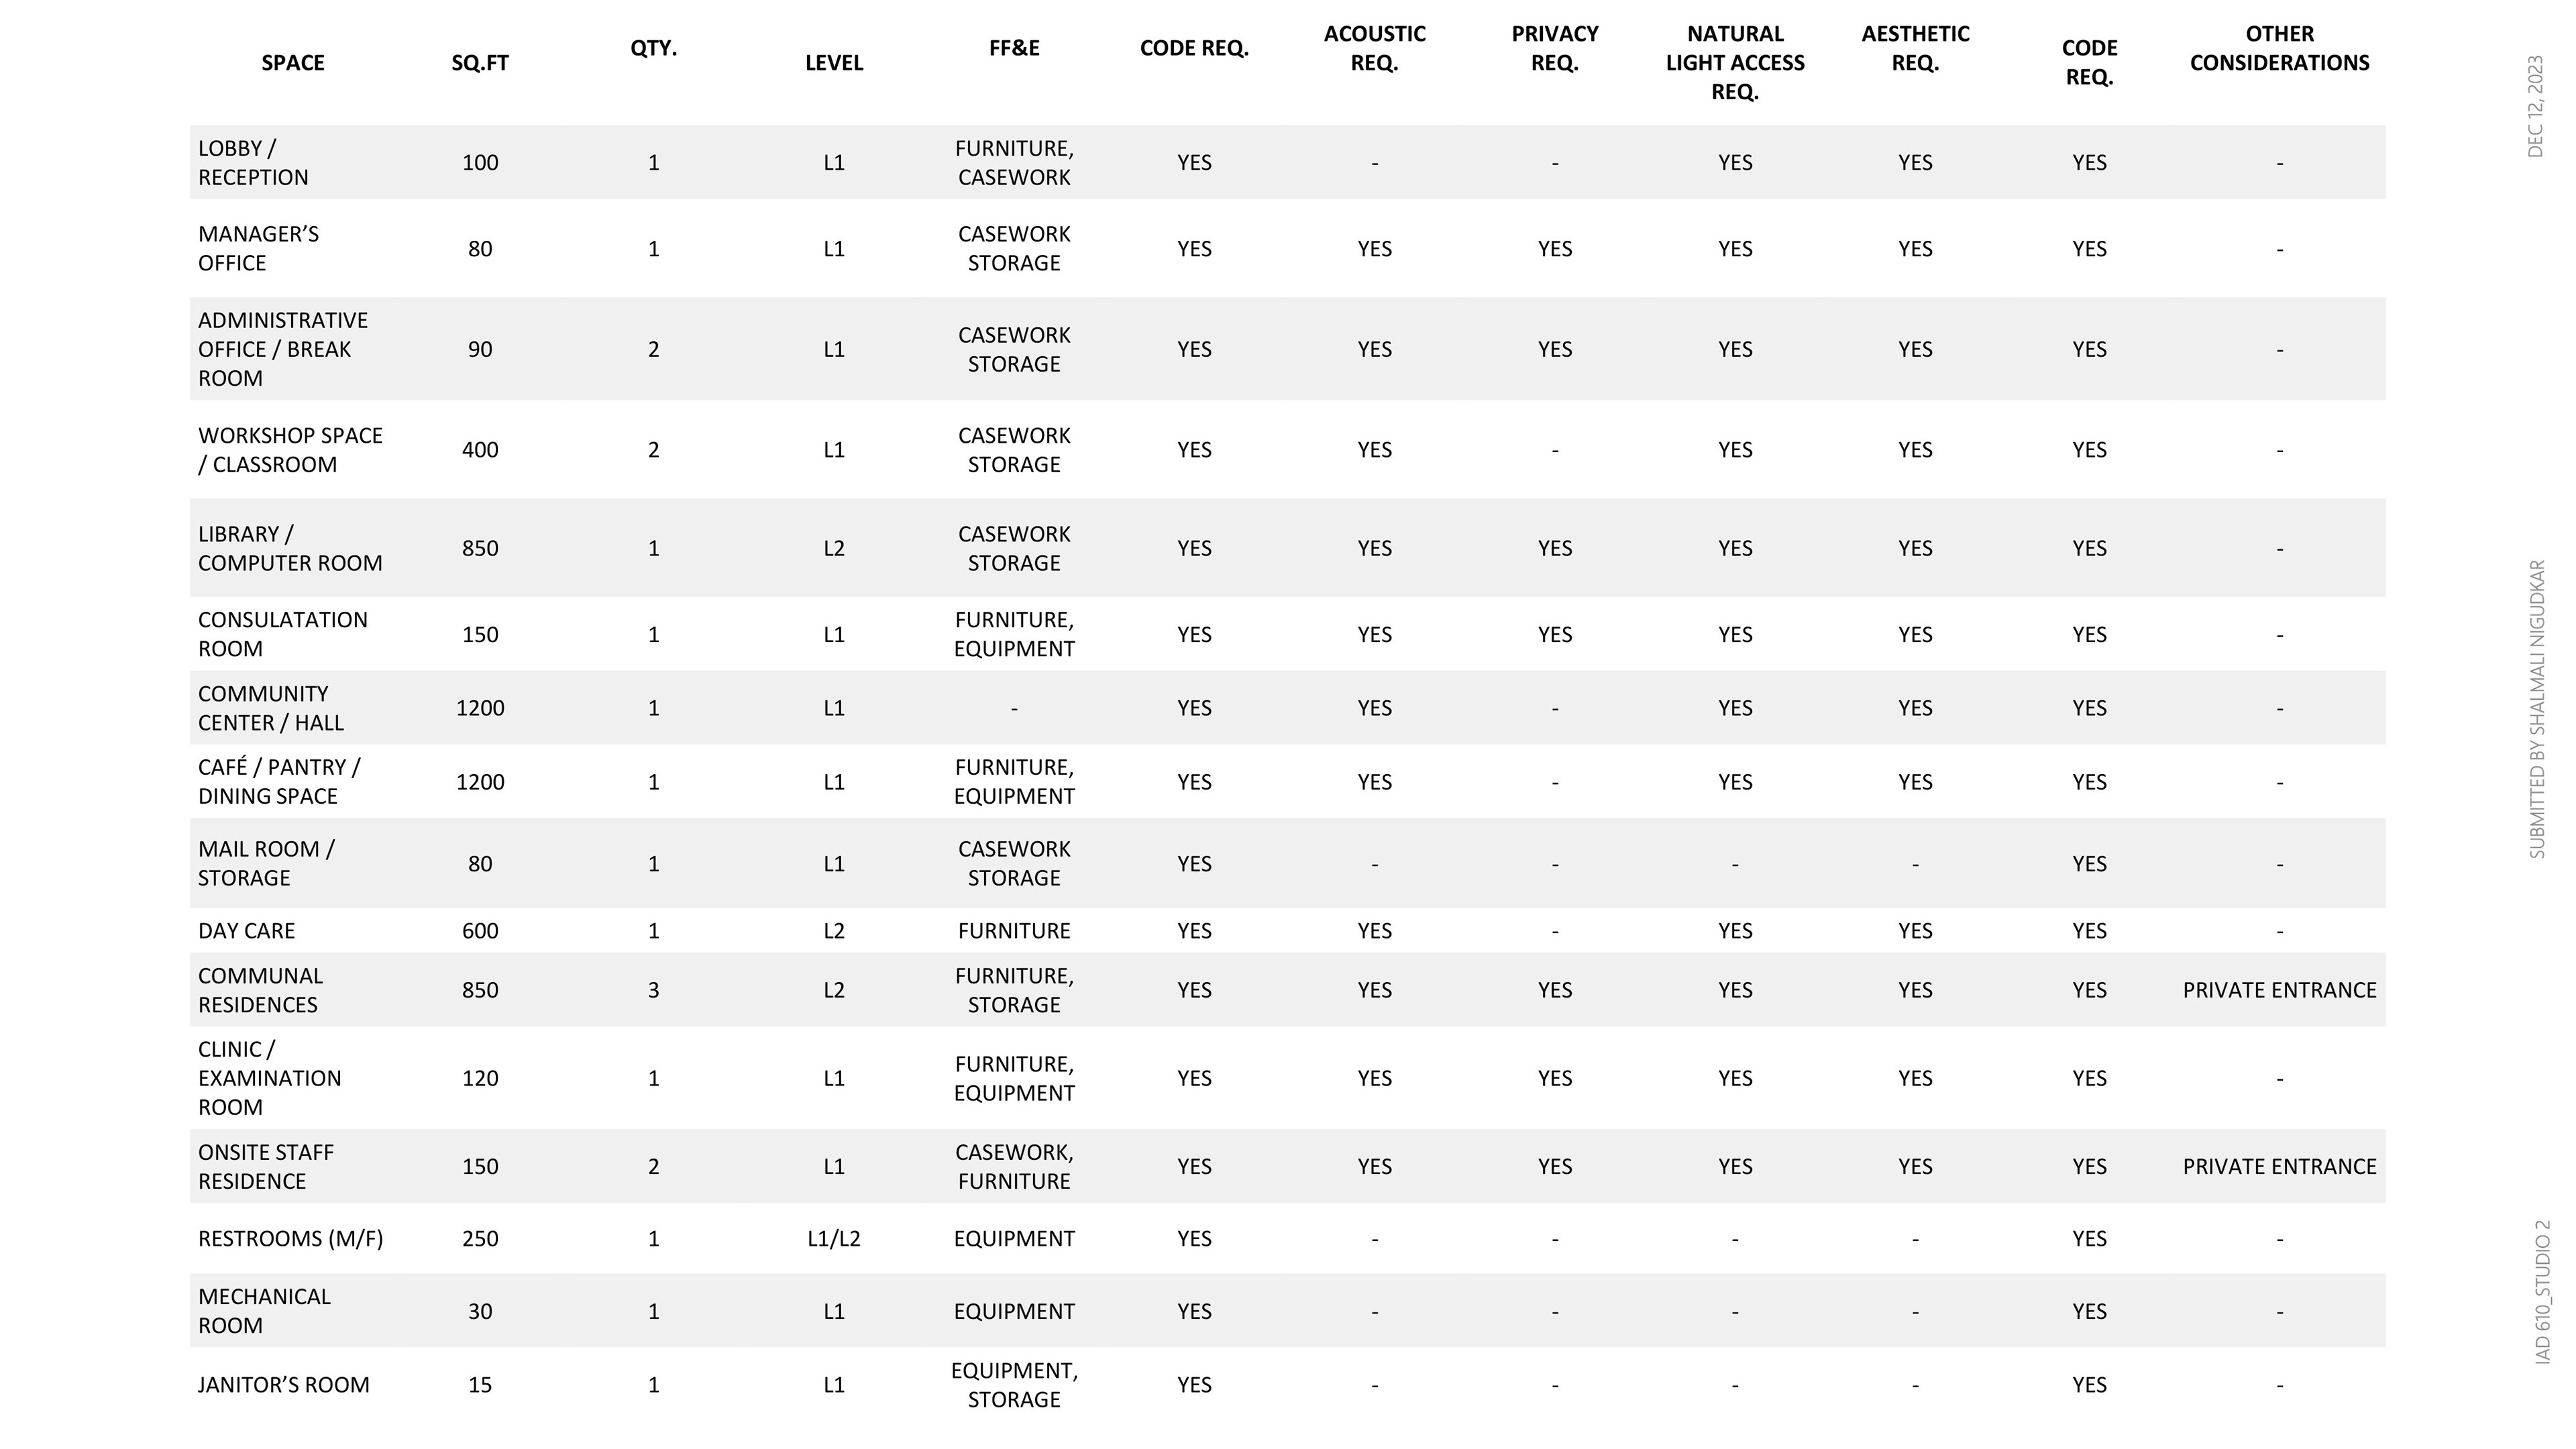Select the DAY CARE row label
Screen dimensions: 2576x1449
pos(246,931)
